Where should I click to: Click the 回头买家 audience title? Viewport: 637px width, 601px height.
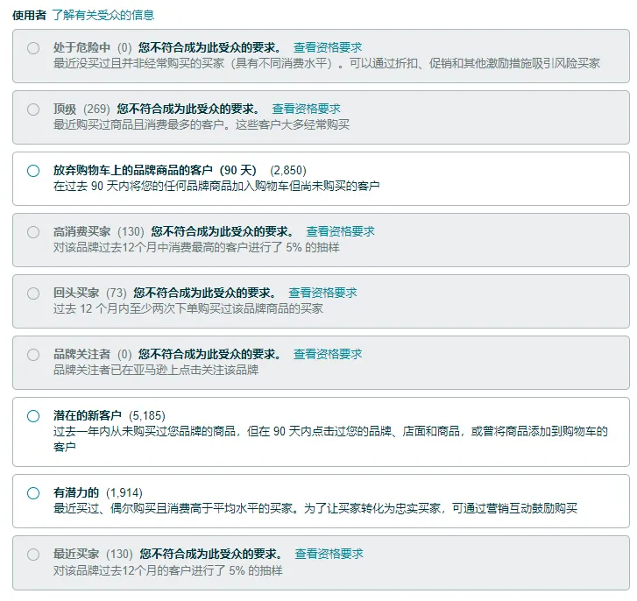76,293
